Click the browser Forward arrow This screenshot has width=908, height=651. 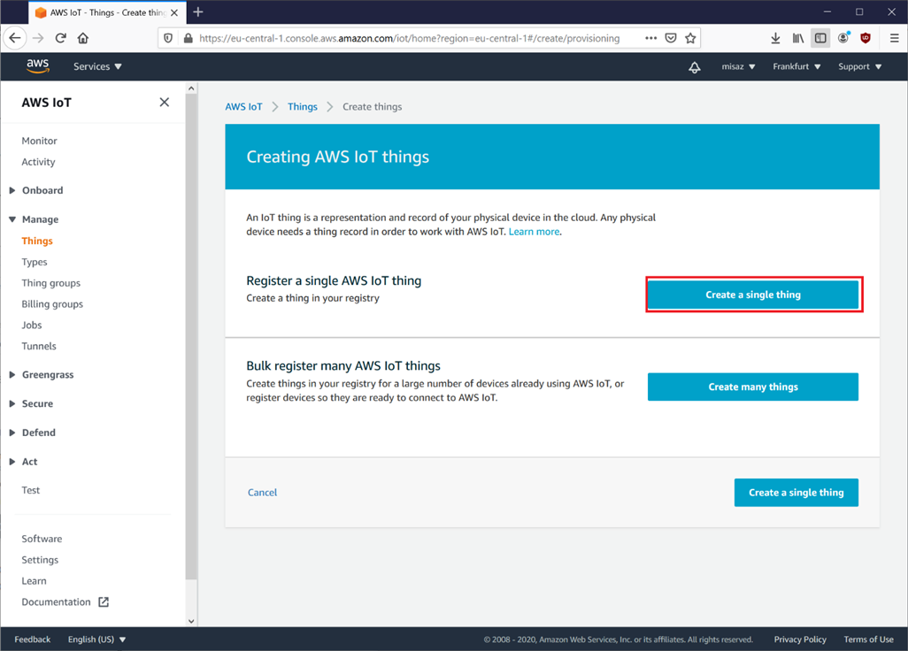click(x=38, y=38)
